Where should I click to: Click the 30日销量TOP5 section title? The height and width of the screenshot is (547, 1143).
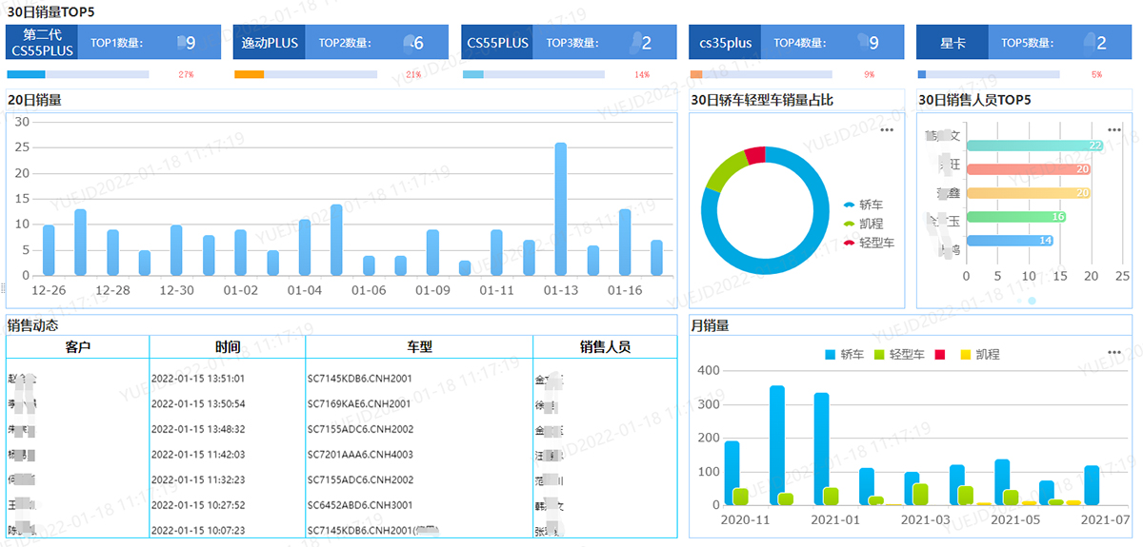pyautogui.click(x=50, y=11)
